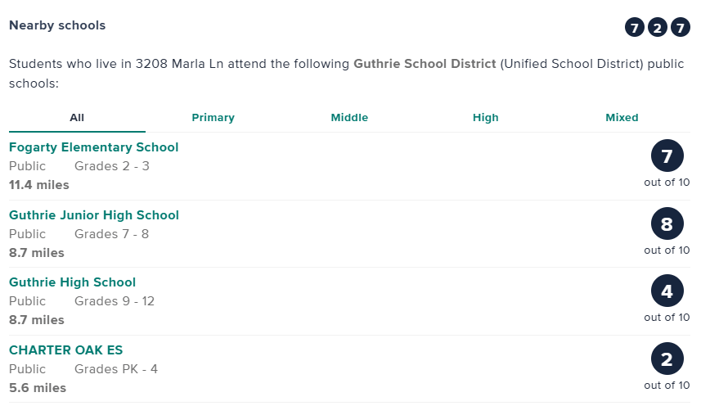
Task: Click the Nearby schools heading
Action: [x=57, y=25]
